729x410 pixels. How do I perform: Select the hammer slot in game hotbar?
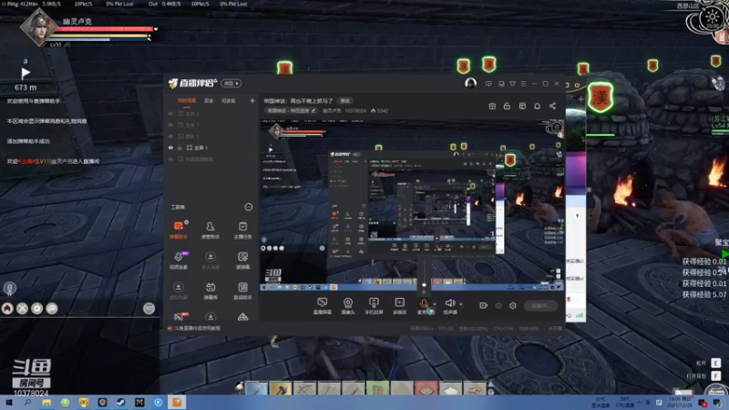(x=281, y=388)
